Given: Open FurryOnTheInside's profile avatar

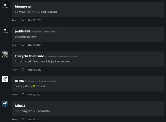Looking at the screenshot, I should coord(5,54).
